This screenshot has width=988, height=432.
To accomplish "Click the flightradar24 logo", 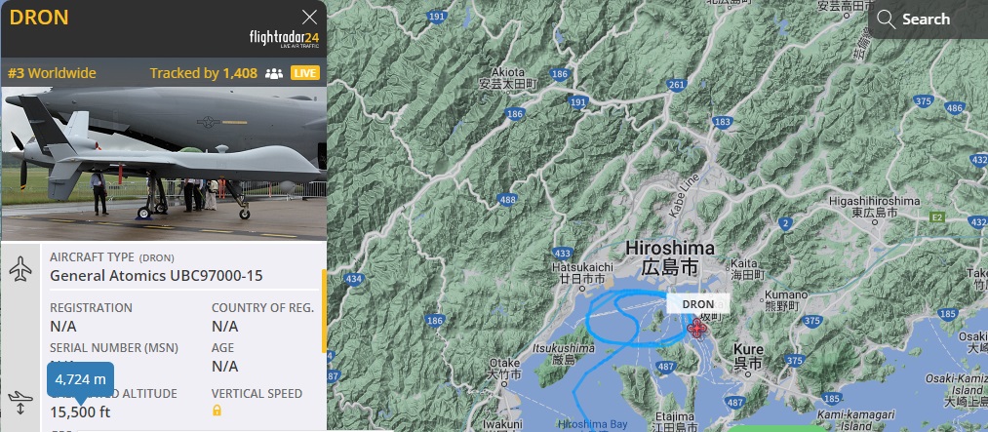I will (284, 40).
